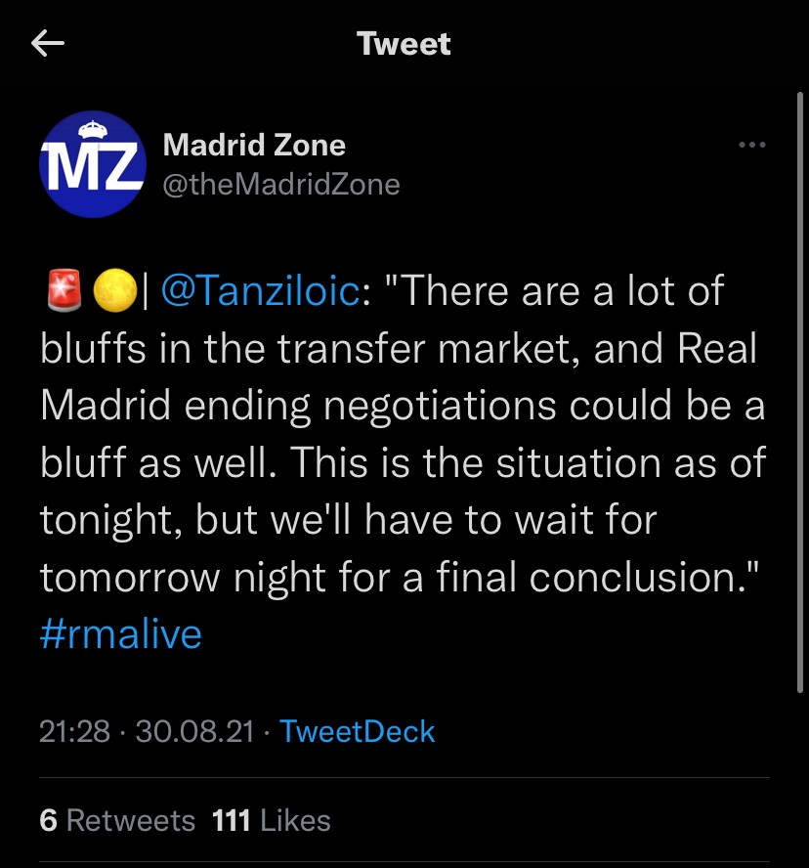Click the TweetDeck source link
The height and width of the screenshot is (868, 809).
click(x=357, y=731)
